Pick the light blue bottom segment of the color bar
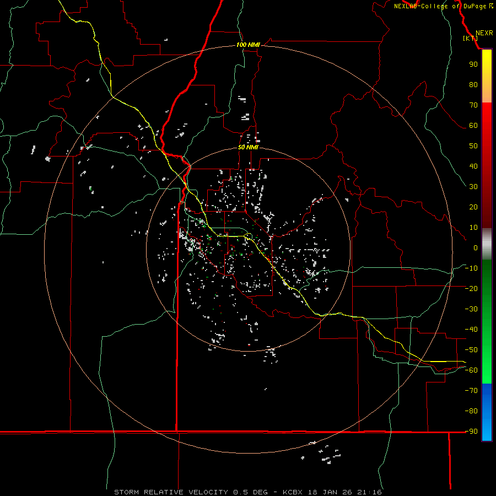The height and width of the screenshot is (496, 496). point(487,430)
